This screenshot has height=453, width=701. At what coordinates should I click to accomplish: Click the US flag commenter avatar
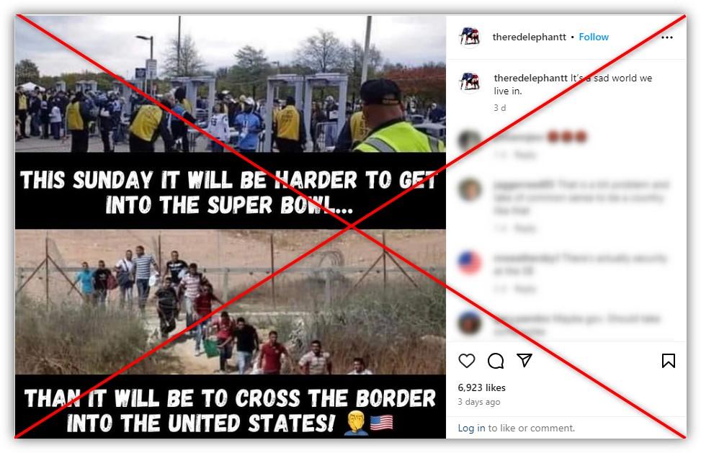[470, 262]
